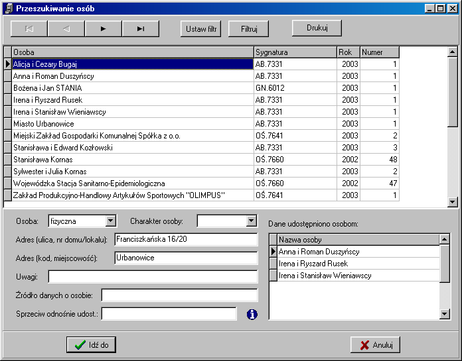Click Numer cell with value 48
Image resolution: width=462 pixels, height=361 pixels.
click(x=380, y=160)
